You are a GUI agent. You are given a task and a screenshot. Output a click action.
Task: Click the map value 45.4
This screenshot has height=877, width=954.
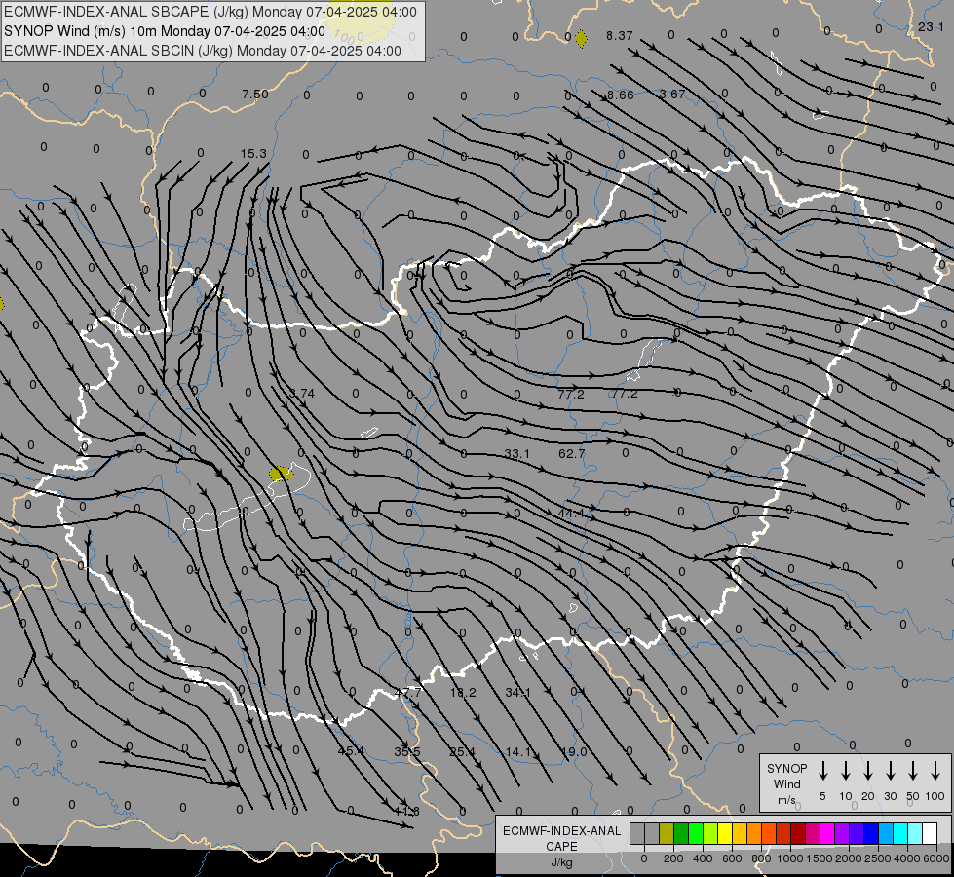[x=351, y=751]
